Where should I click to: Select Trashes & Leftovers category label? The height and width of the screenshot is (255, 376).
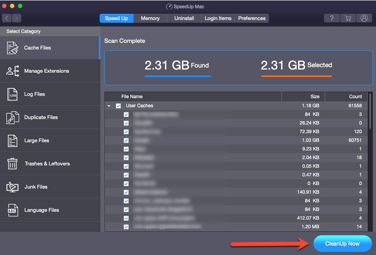pyautogui.click(x=47, y=163)
